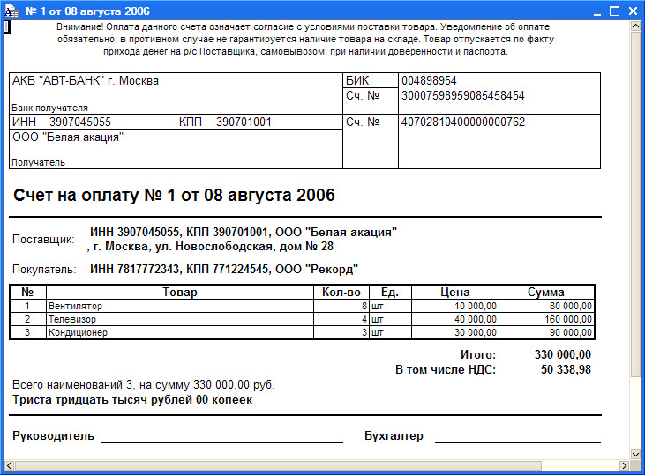The height and width of the screenshot is (475, 645).
Task: Click the Товар column header
Action: point(180,293)
